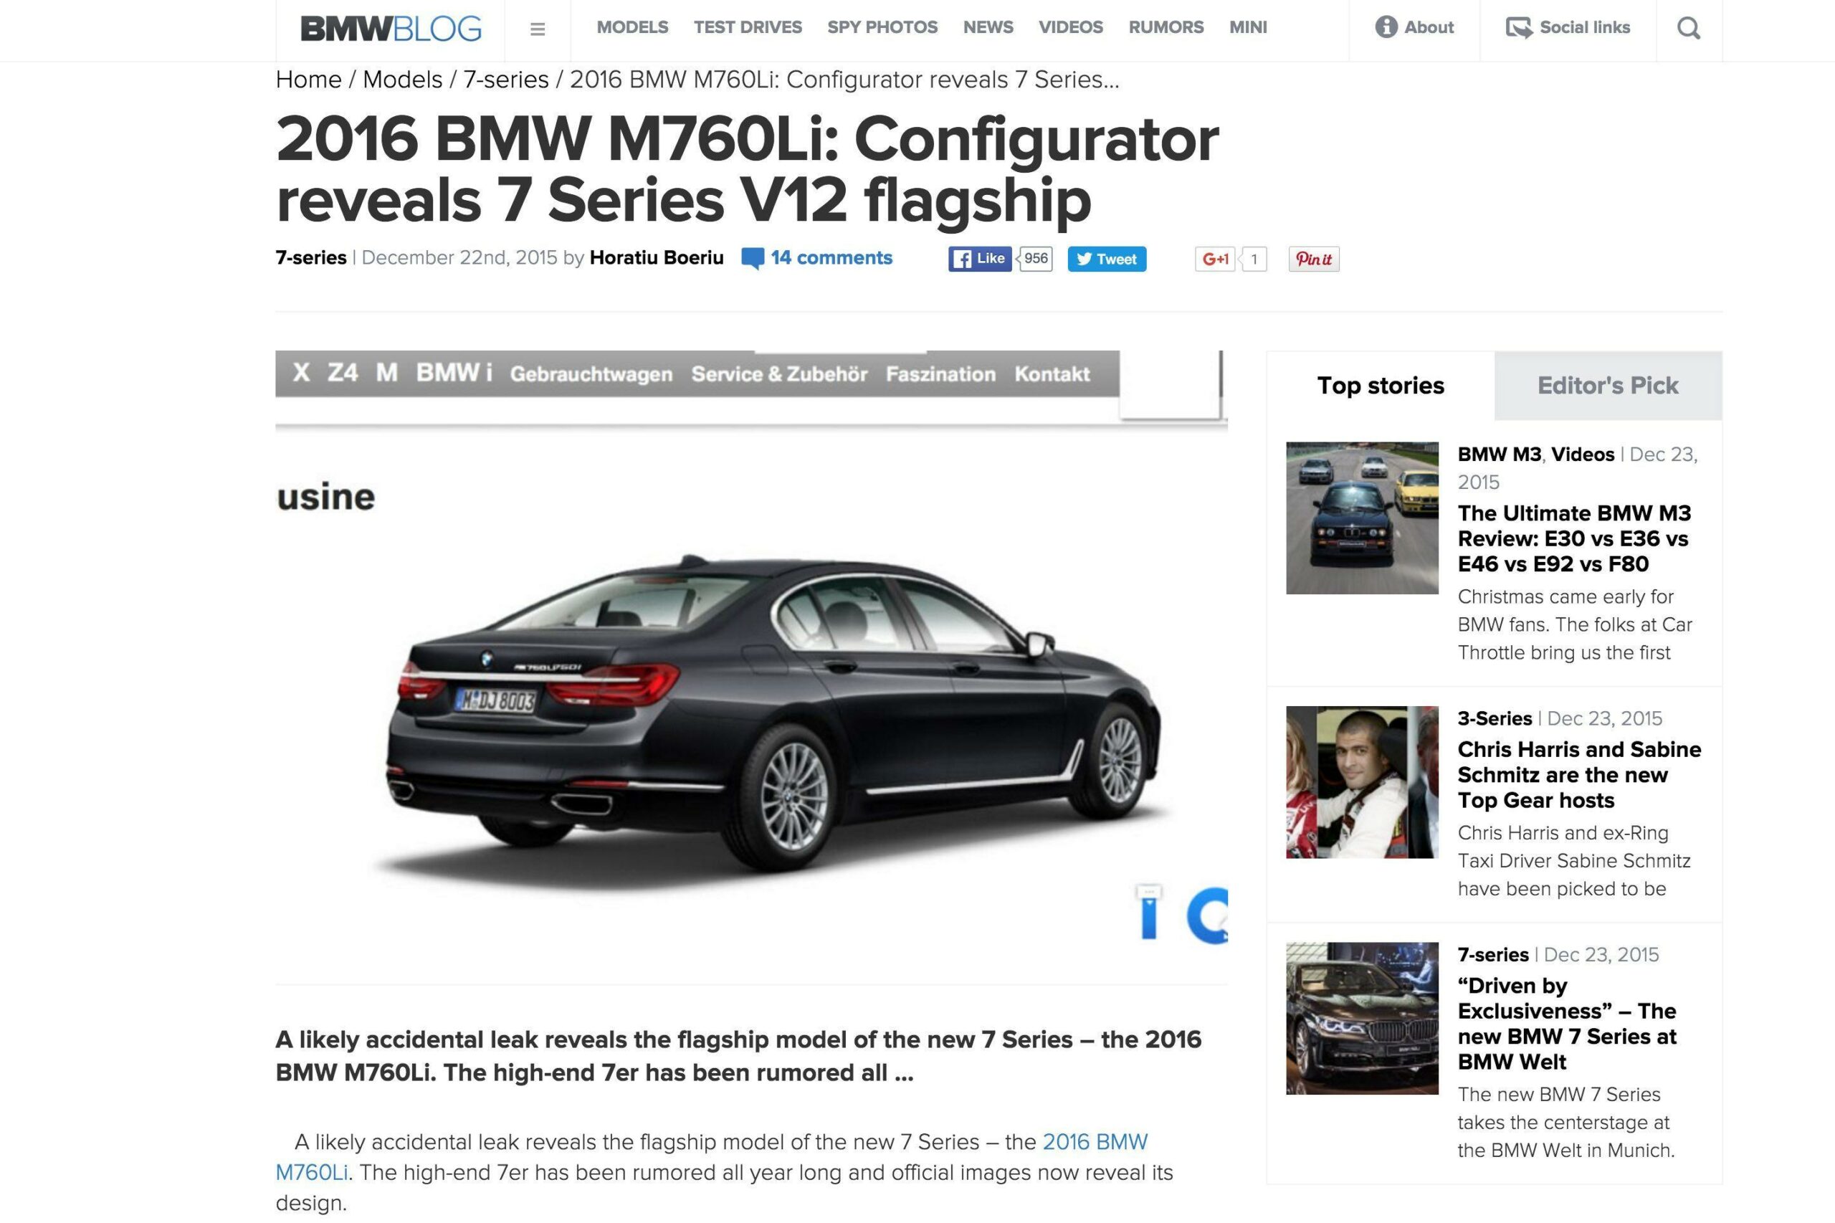This screenshot has width=1835, height=1223.
Task: Open the hamburger menu icon
Action: [538, 29]
